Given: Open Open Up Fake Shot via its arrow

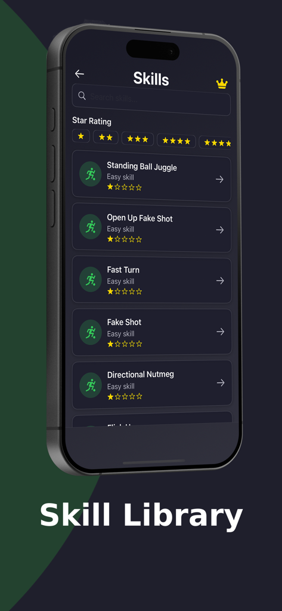Looking at the screenshot, I should pos(220,230).
